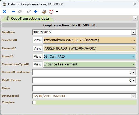Click the blue minus delete record icon
The image size is (139, 115).
click(x=13, y=12)
